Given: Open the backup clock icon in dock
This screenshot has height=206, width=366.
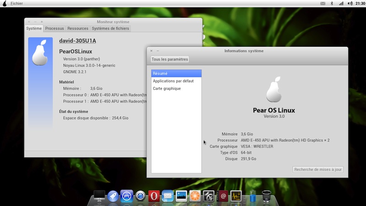Looking at the screenshot, I should click(x=140, y=196).
